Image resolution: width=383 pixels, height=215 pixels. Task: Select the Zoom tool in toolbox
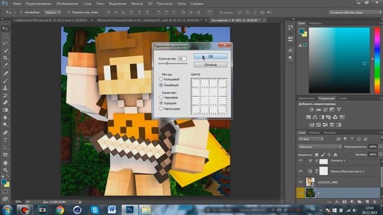(5, 170)
